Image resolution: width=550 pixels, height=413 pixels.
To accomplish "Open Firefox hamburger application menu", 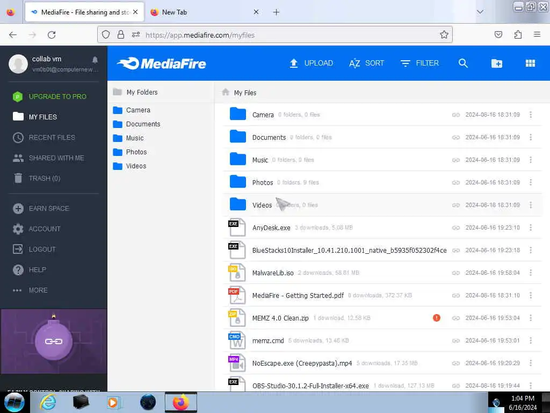I will coord(537,34).
